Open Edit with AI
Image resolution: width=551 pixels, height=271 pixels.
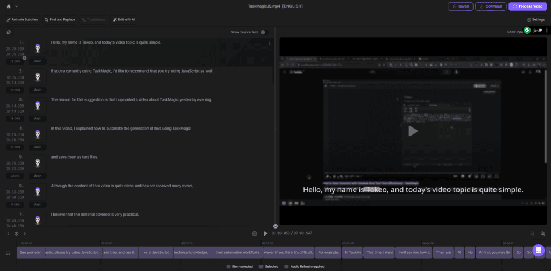click(x=124, y=20)
